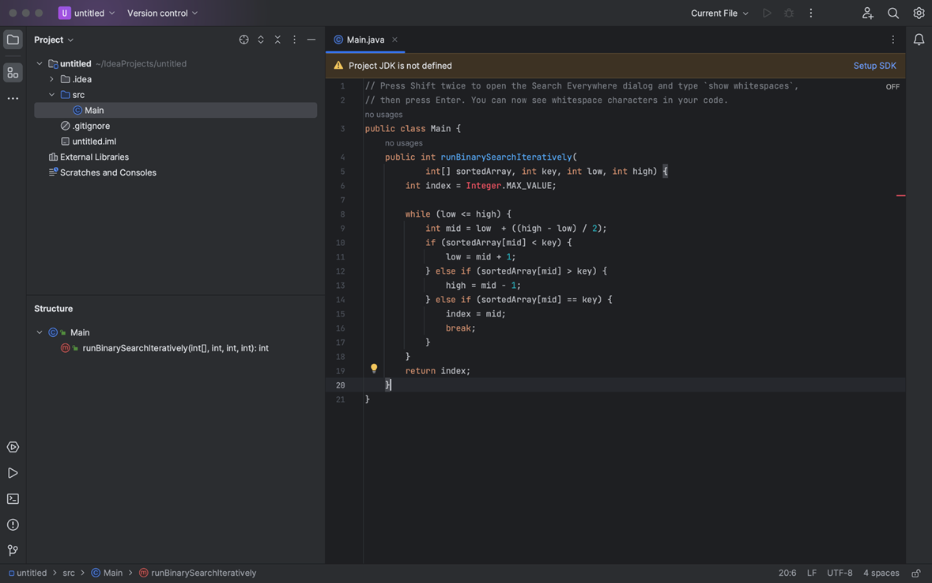Toggle read-only lock icon in status bar
The height and width of the screenshot is (583, 932).
coord(916,573)
